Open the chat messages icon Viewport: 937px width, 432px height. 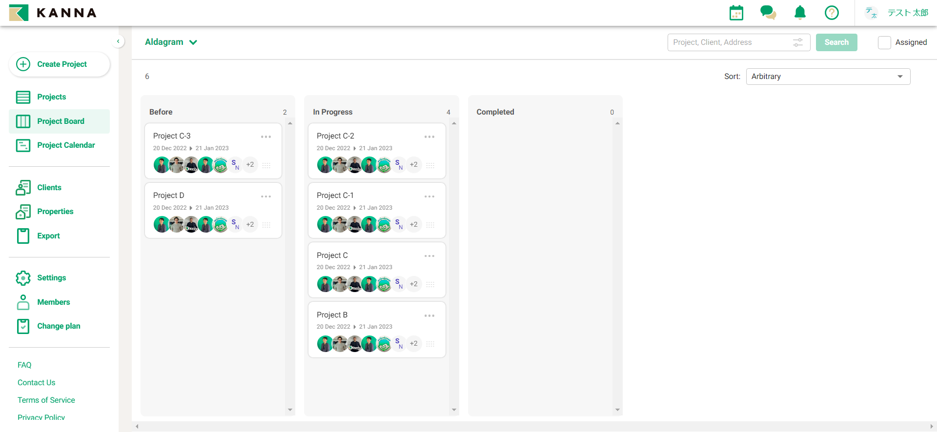(768, 13)
